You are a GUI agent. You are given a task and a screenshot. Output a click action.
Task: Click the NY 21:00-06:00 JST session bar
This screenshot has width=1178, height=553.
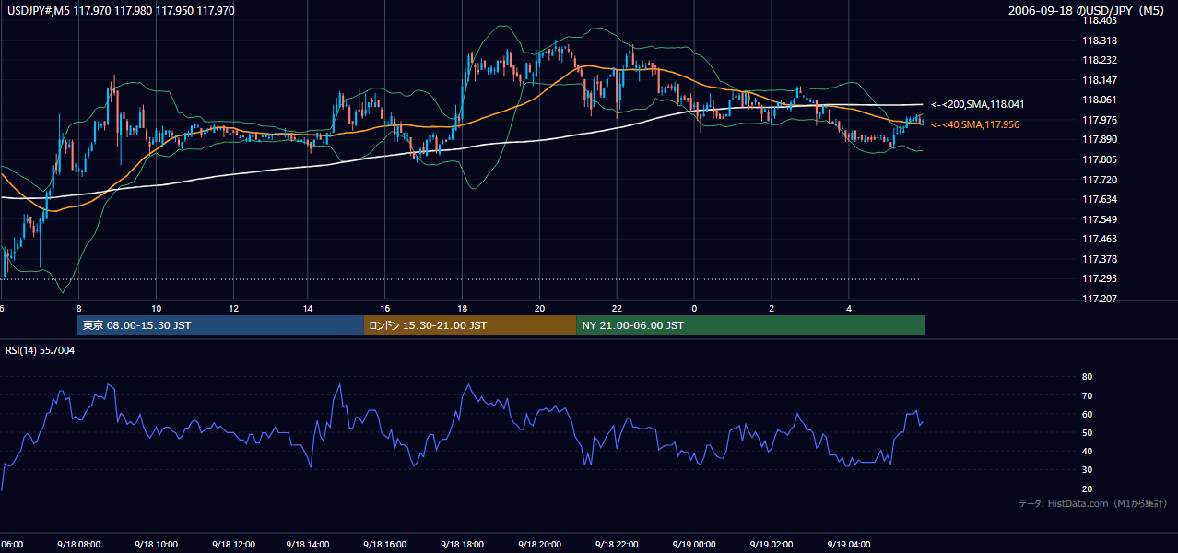pyautogui.click(x=750, y=325)
